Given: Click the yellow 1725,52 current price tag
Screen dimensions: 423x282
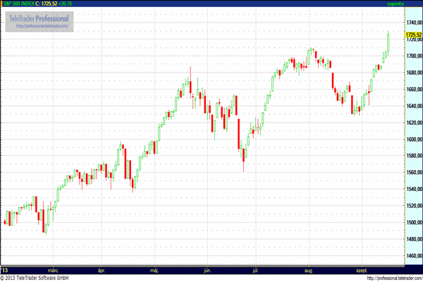Looking at the screenshot, I should point(413,35).
